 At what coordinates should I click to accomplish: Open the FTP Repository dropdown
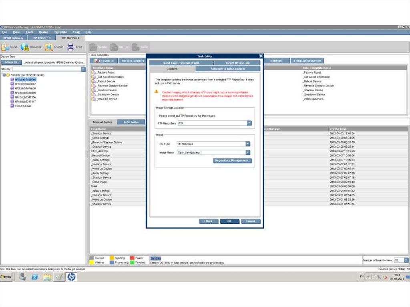tap(249, 123)
